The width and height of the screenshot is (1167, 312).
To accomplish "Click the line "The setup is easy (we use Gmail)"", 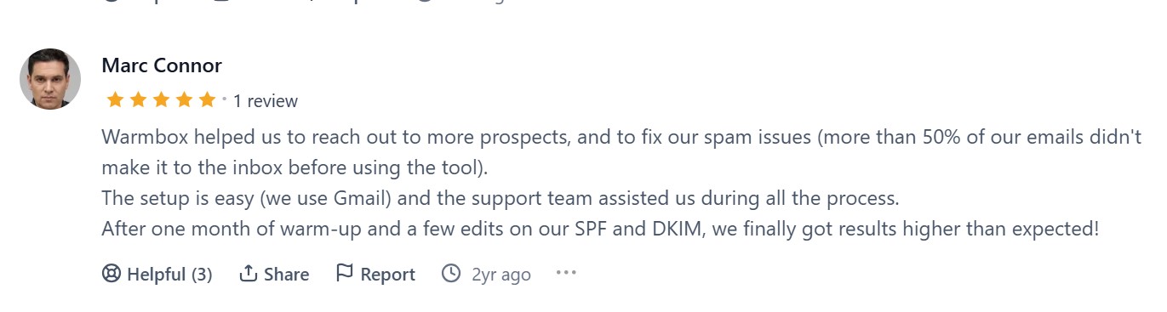I will pyautogui.click(x=501, y=199).
